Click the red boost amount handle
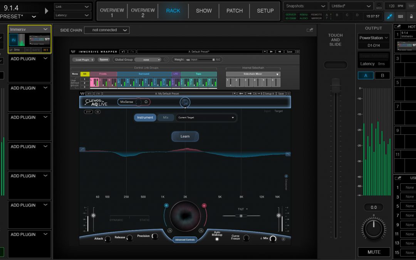The height and width of the screenshot is (260, 416). point(204,205)
